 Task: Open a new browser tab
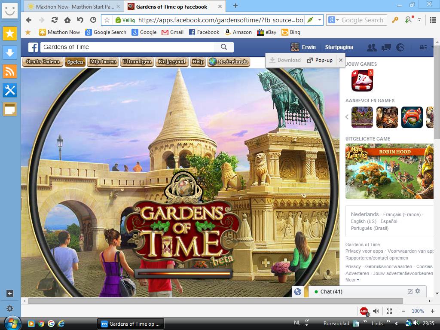click(235, 6)
